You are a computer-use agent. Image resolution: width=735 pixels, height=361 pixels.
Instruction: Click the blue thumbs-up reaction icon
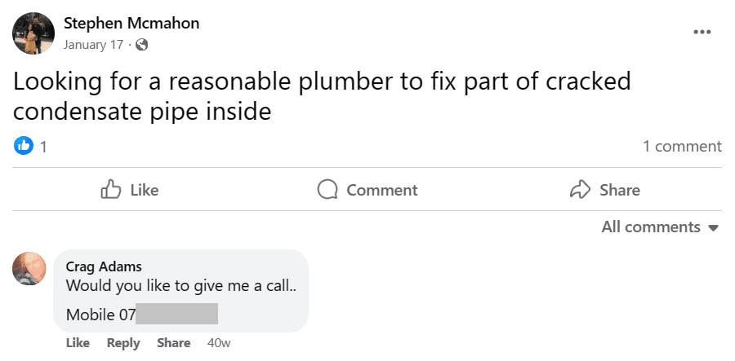pos(23,147)
